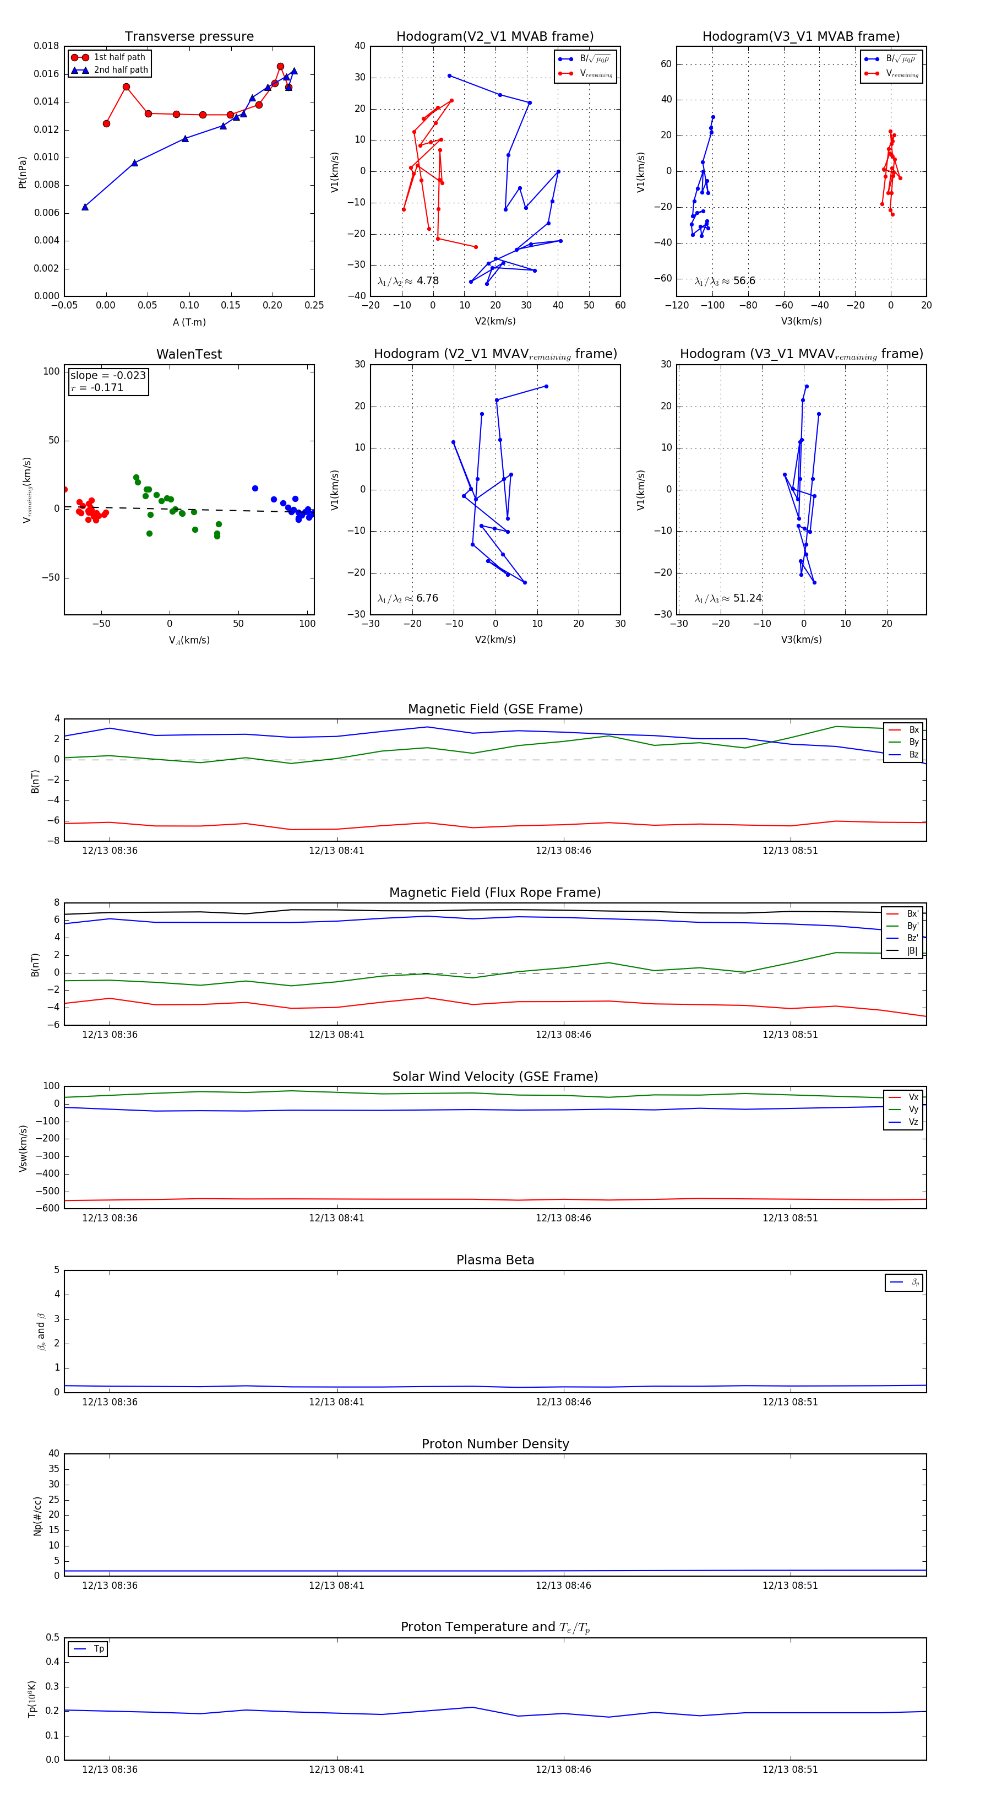Select the Vx legend entry
Viewport: 991px width, 1818px height.
pyautogui.click(x=904, y=1097)
